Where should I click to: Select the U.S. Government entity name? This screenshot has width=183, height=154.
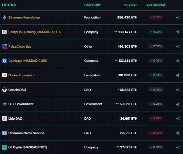coord(21,104)
